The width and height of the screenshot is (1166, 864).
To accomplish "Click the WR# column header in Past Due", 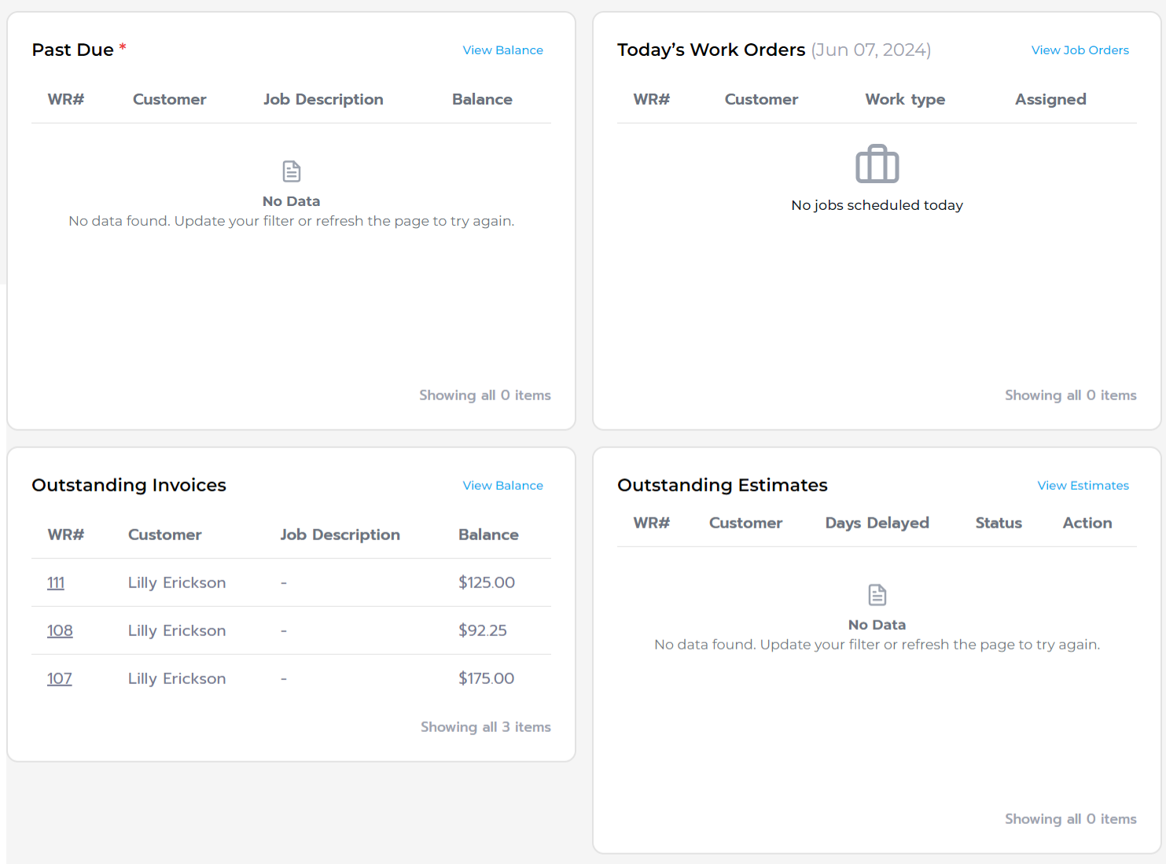I will pos(66,99).
